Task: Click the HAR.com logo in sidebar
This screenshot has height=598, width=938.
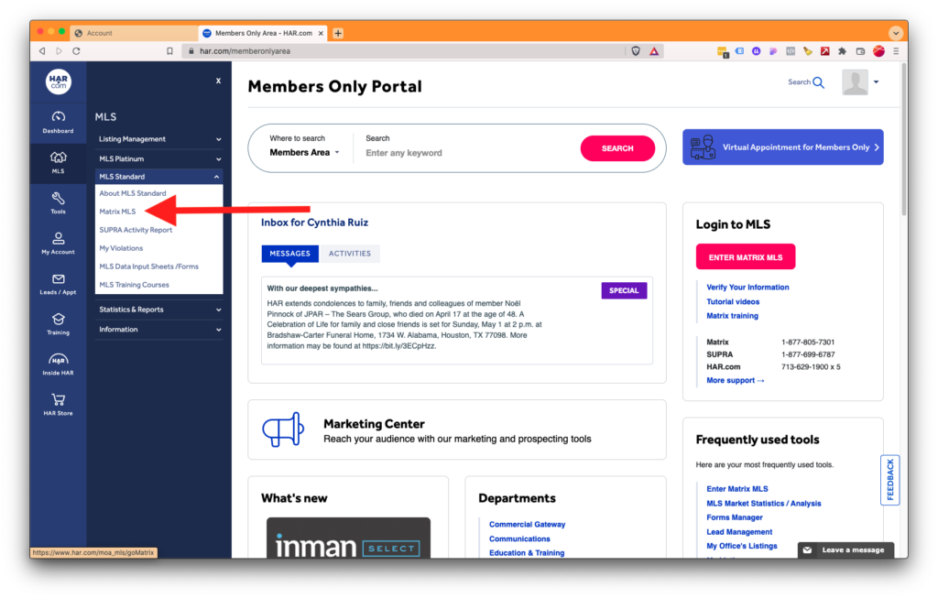Action: coord(58,82)
